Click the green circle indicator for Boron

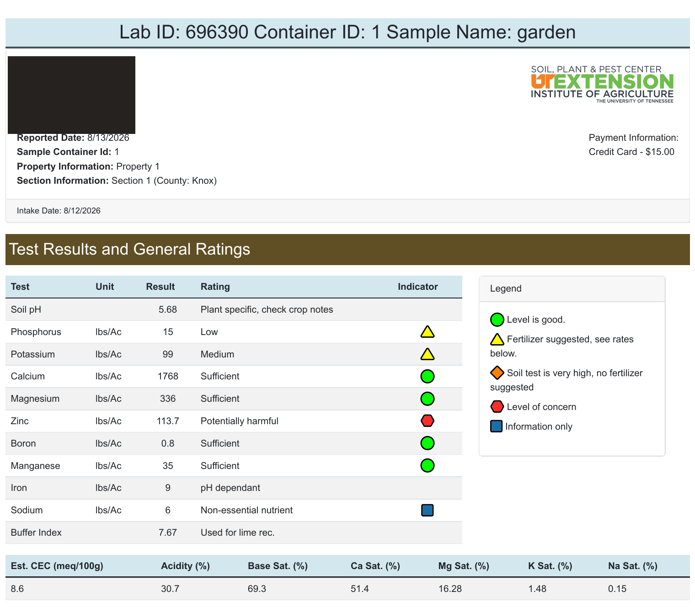point(427,443)
